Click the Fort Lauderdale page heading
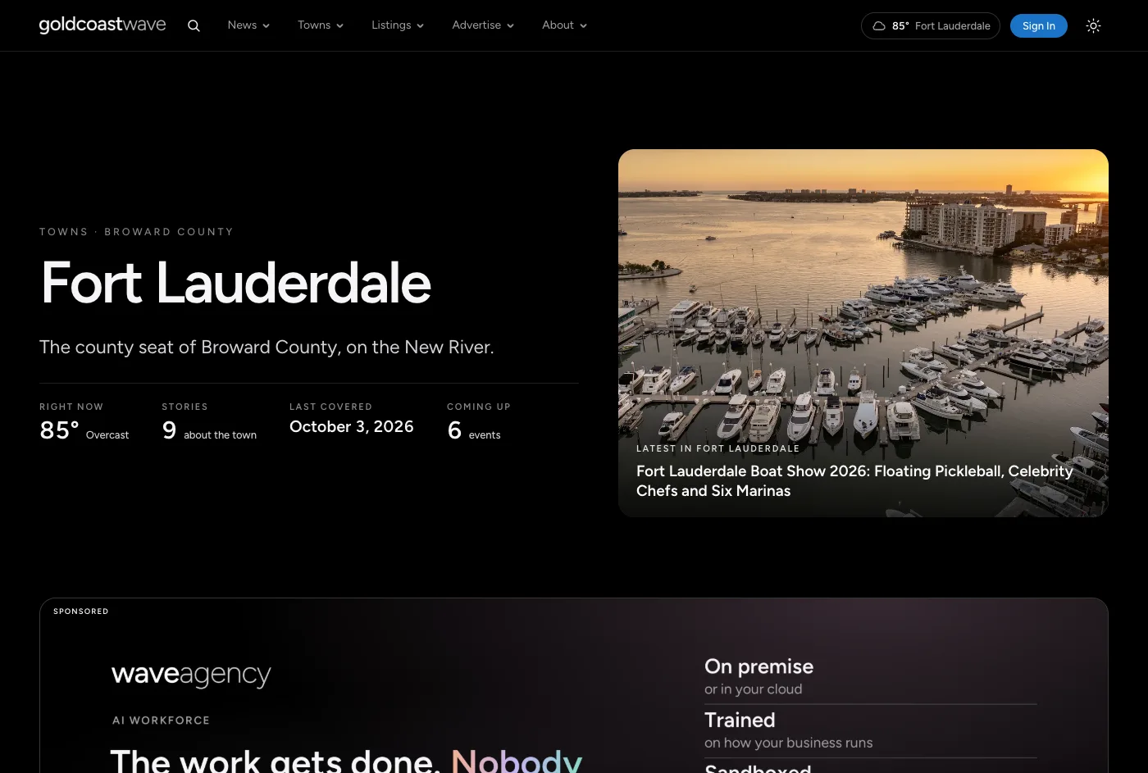Screen dimensions: 1148x773 [x=236, y=283]
